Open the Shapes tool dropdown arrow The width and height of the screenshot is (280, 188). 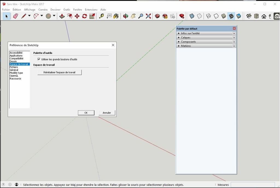(54, 16)
